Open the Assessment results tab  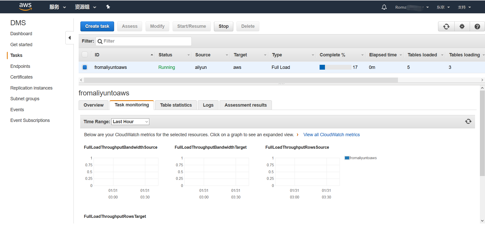pyautogui.click(x=246, y=105)
